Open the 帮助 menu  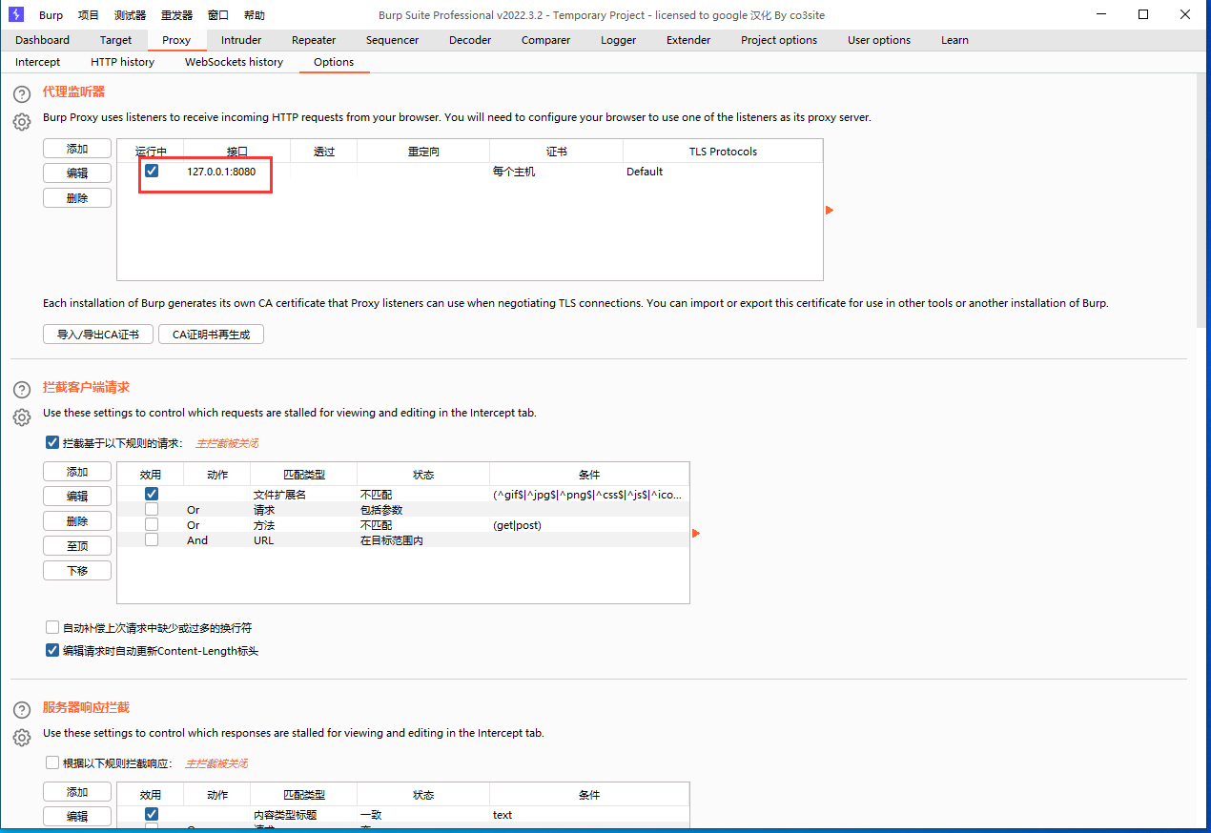click(x=255, y=15)
